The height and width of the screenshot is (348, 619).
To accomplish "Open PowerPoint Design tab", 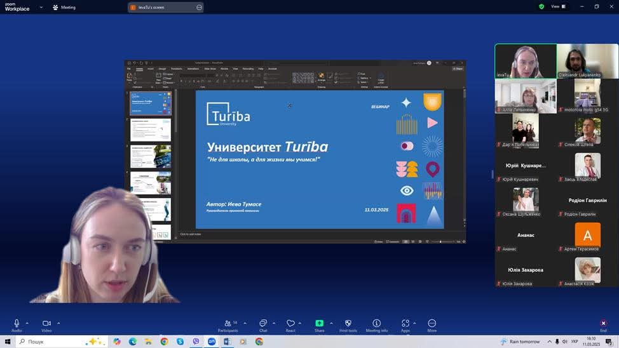I will point(162,69).
